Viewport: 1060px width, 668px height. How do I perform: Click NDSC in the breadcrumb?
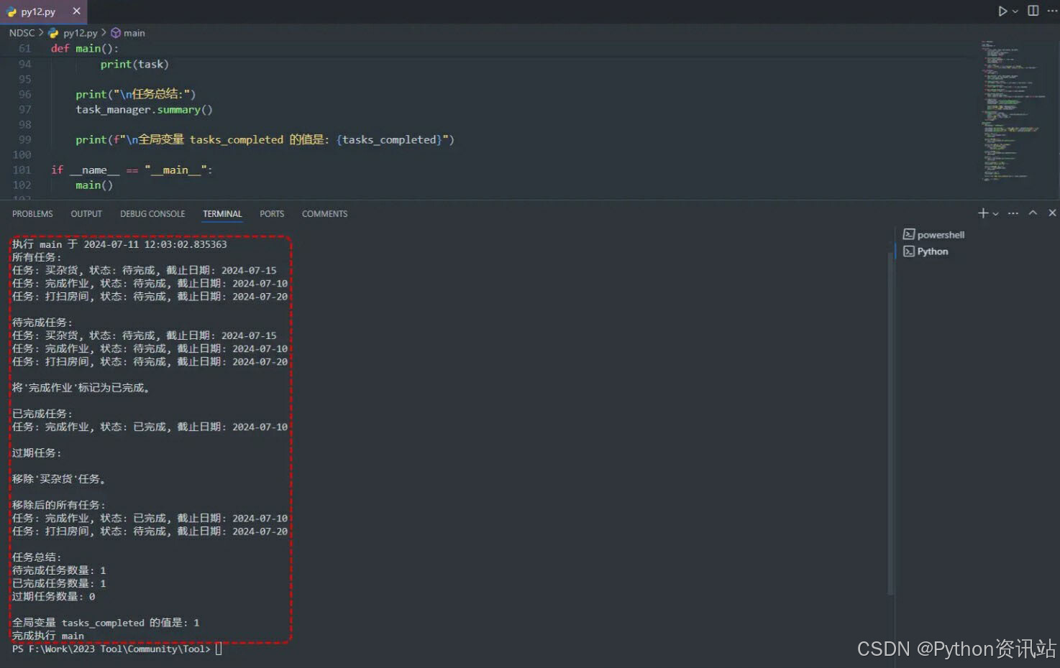[x=22, y=33]
